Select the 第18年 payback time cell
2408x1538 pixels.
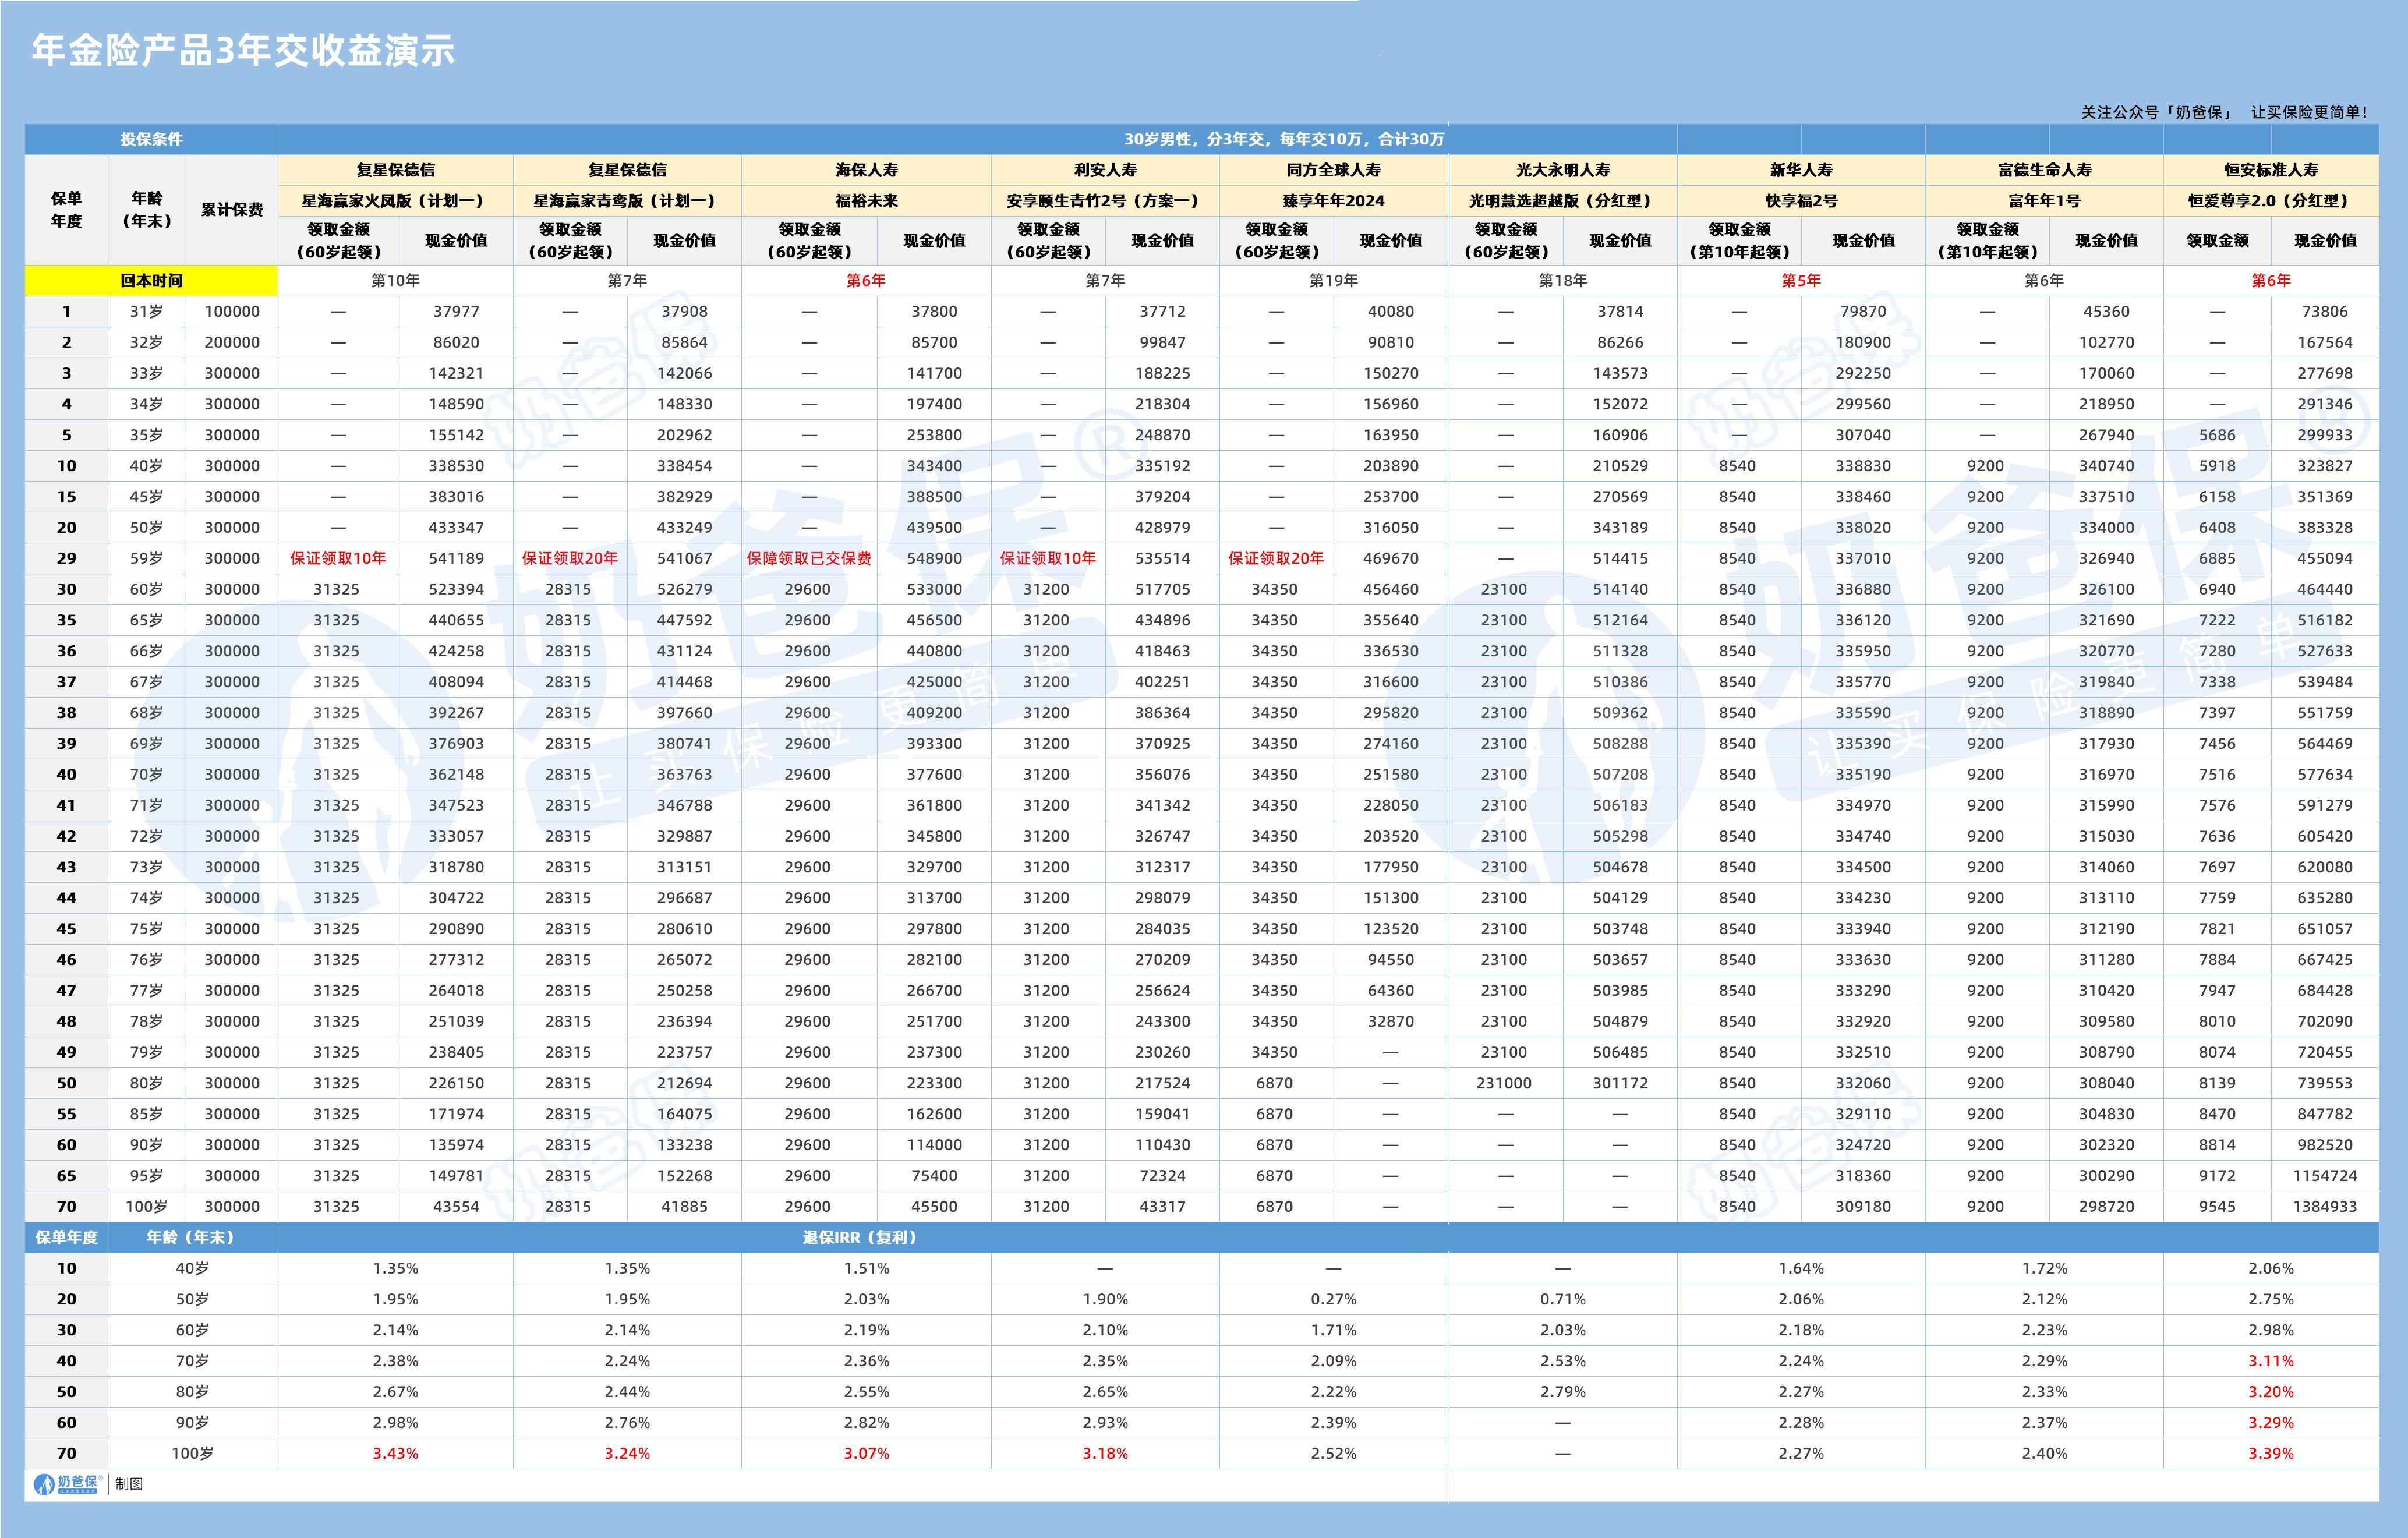[x=1563, y=281]
